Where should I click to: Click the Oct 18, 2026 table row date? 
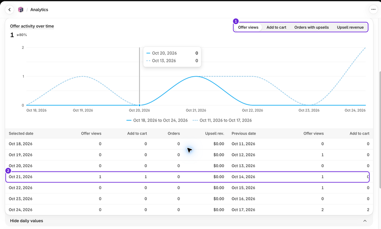pyautogui.click(x=20, y=144)
